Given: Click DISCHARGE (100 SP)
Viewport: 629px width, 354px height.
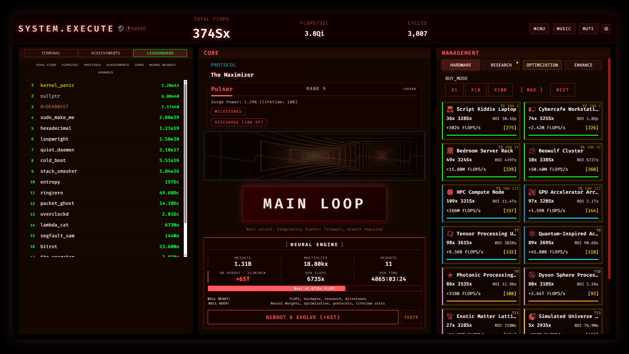Looking at the screenshot, I should 239,122.
